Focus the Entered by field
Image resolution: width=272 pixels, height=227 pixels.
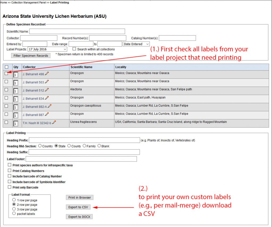(x=35, y=44)
